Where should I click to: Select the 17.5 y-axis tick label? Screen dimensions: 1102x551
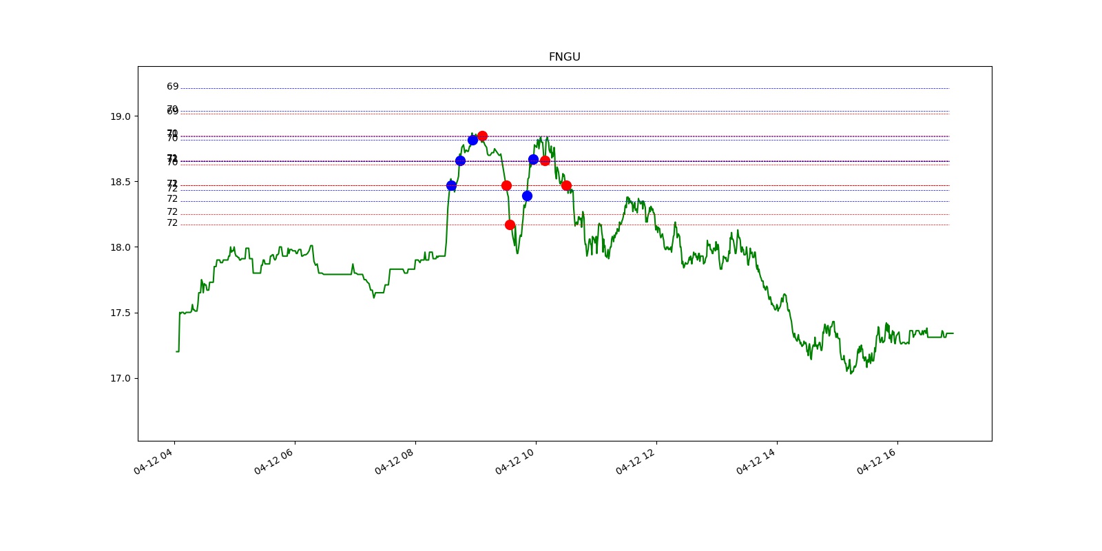point(120,313)
